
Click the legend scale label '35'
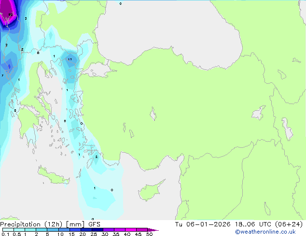[116, 234]
